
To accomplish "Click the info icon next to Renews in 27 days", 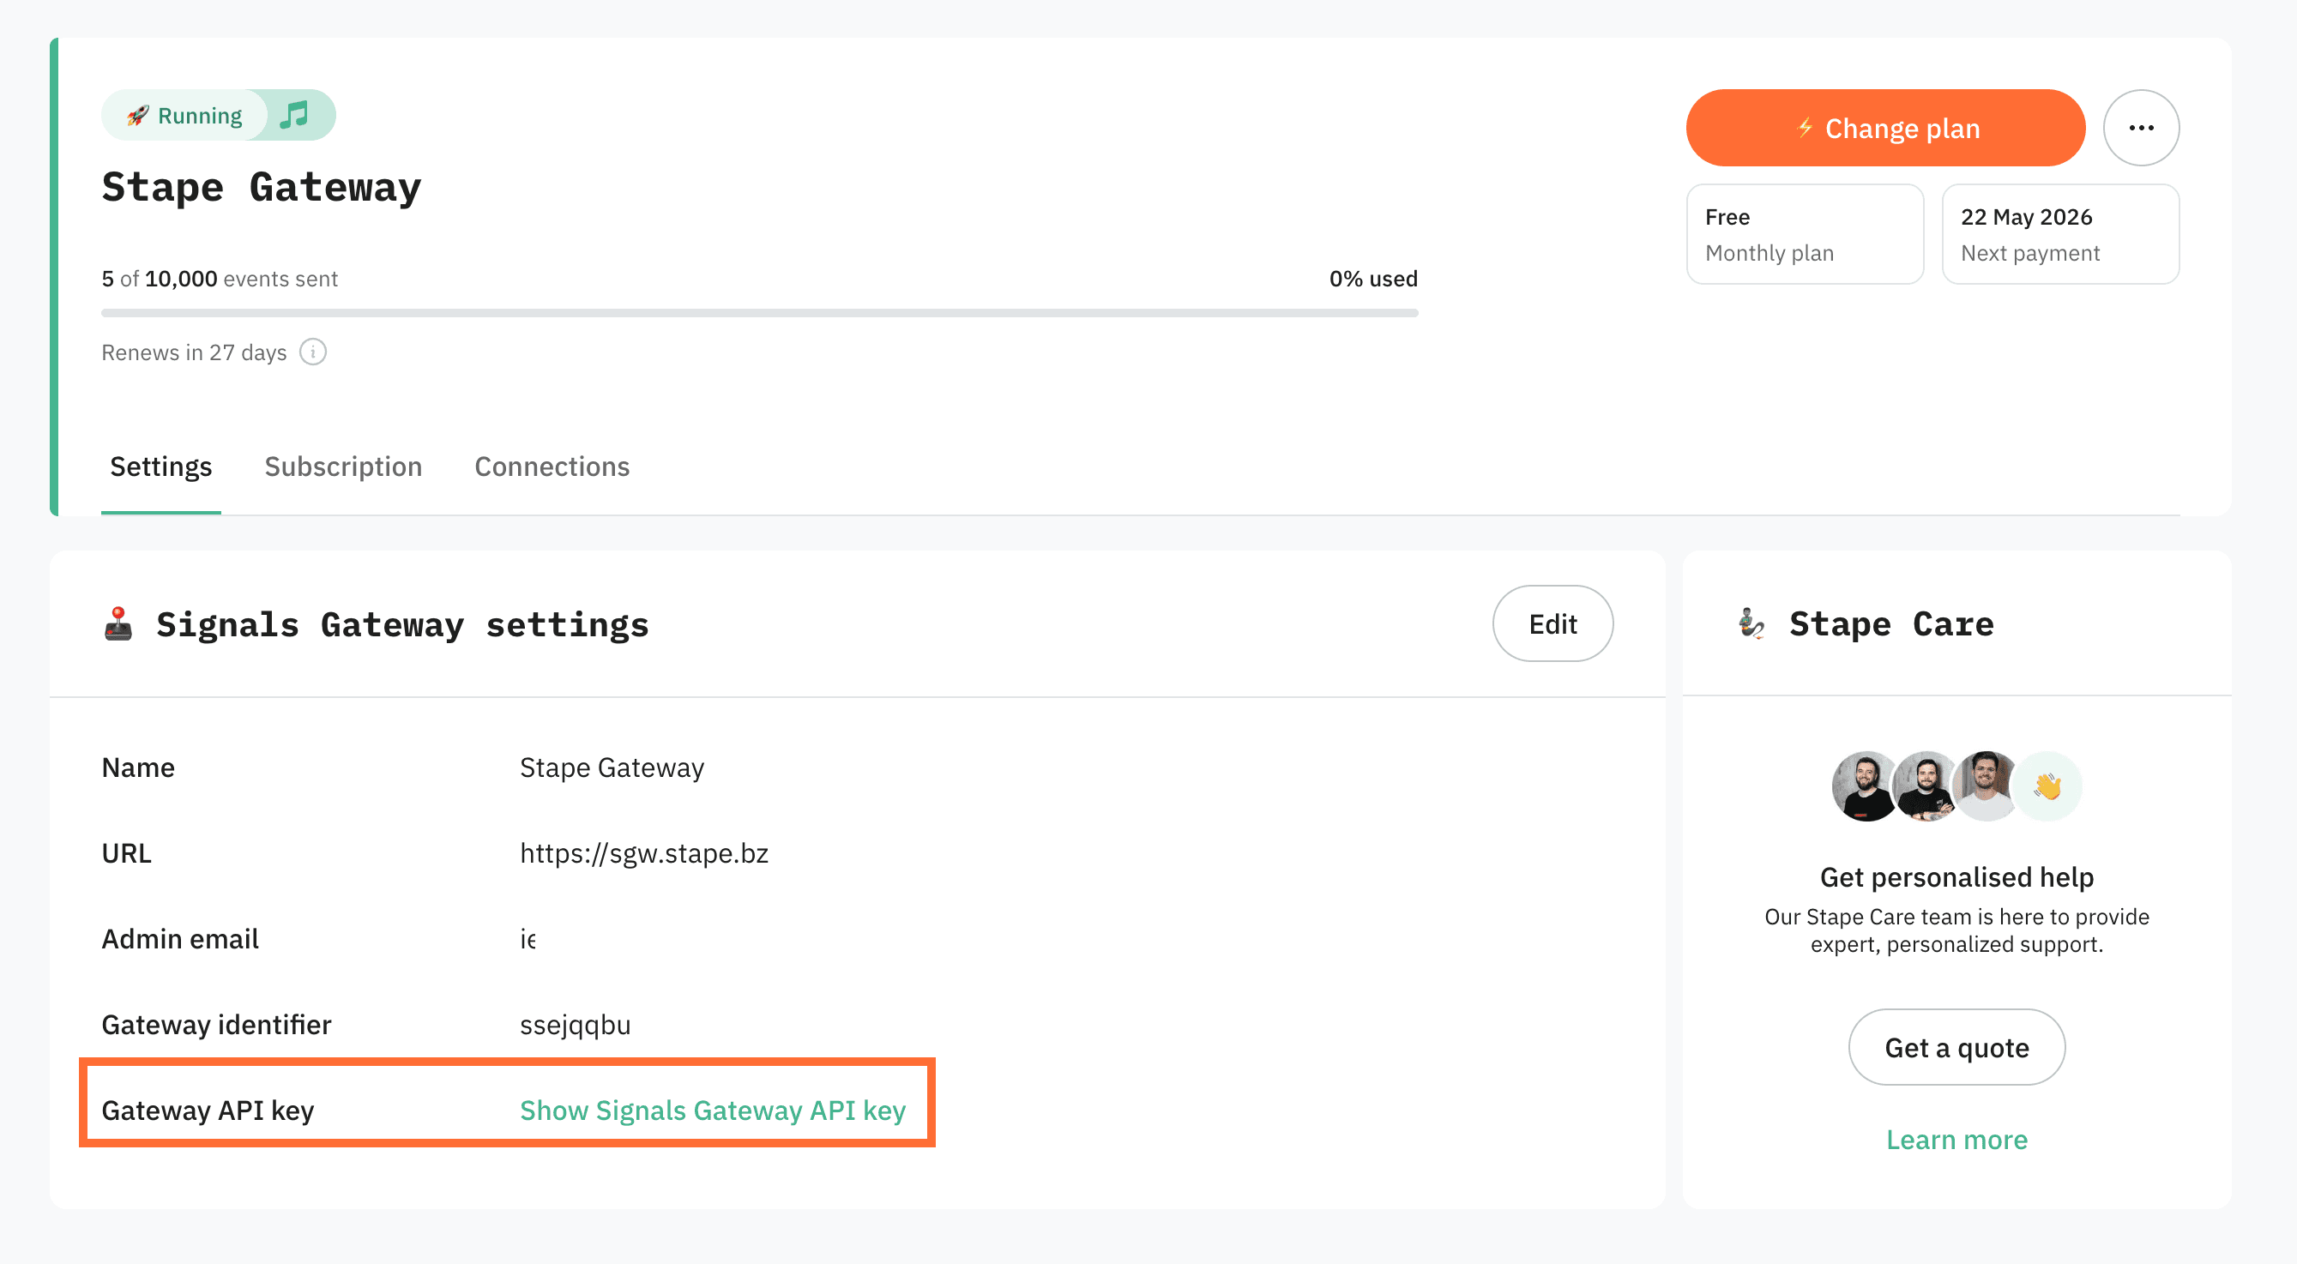I will pyautogui.click(x=313, y=352).
